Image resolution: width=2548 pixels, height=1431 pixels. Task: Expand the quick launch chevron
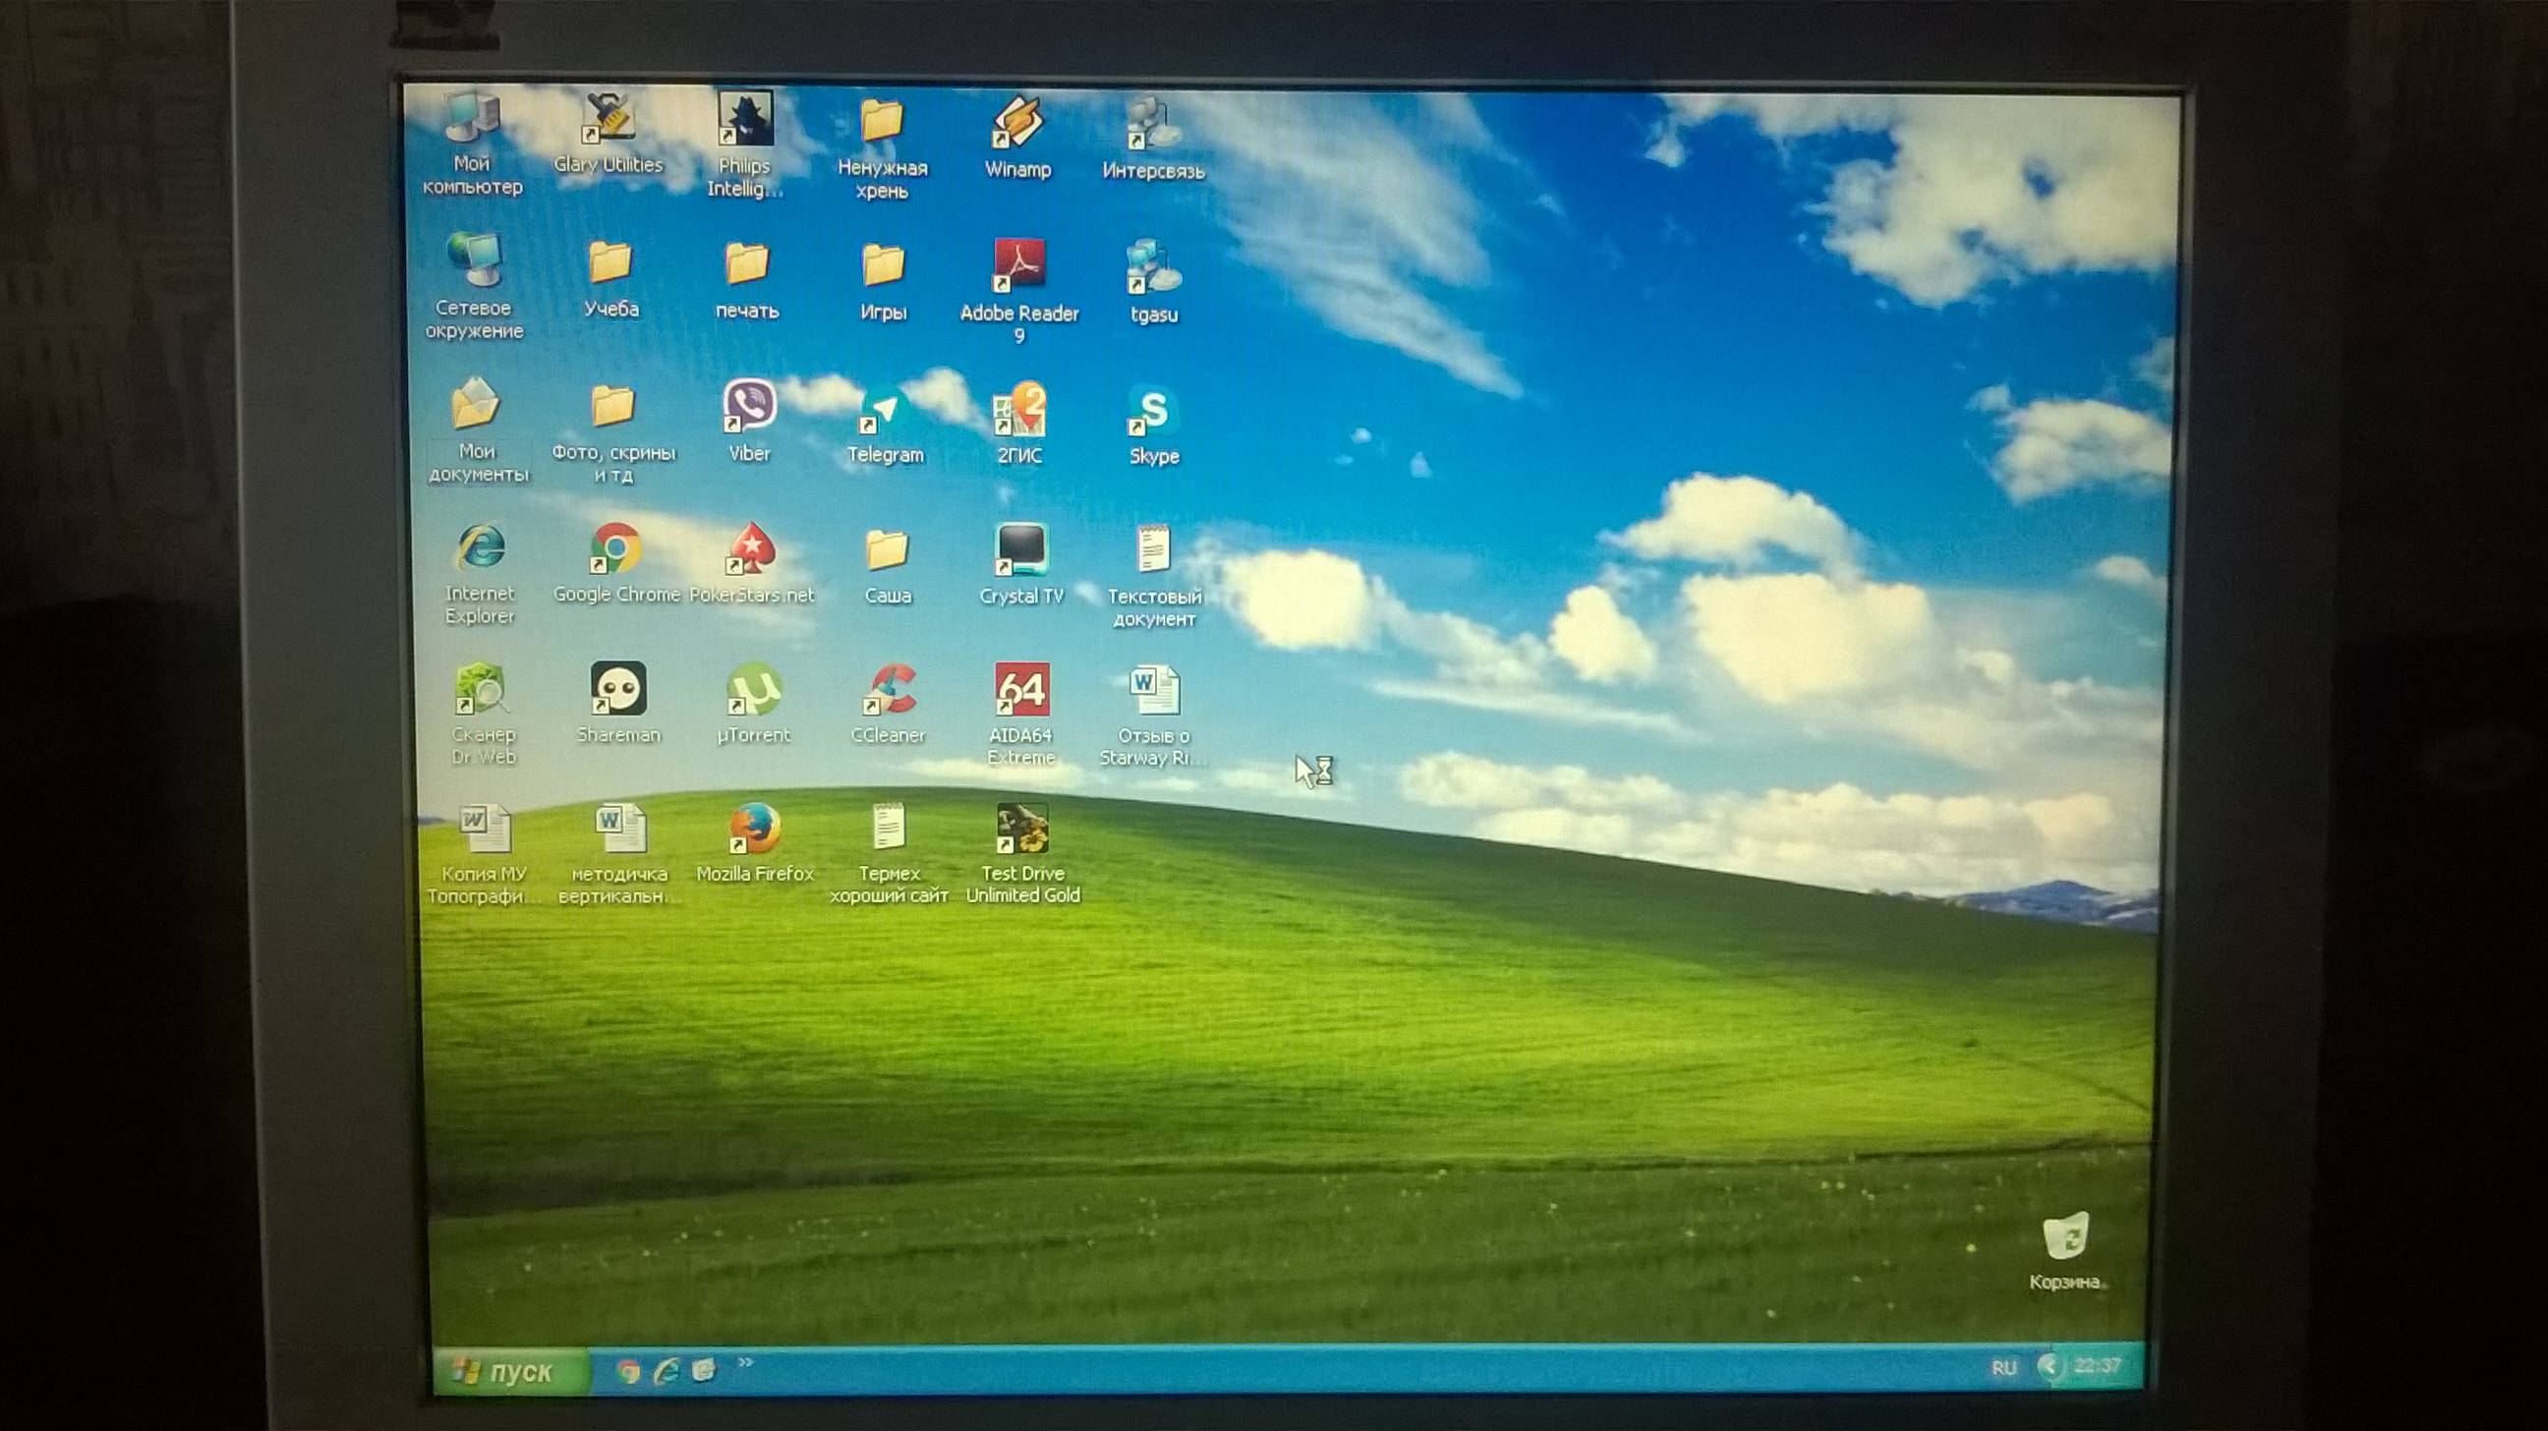[x=745, y=1363]
